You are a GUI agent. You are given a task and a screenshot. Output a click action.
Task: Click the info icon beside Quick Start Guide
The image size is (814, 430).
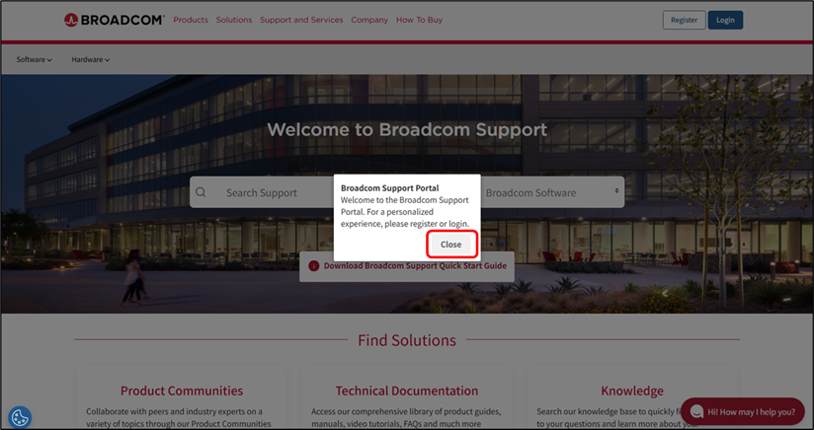tap(313, 265)
